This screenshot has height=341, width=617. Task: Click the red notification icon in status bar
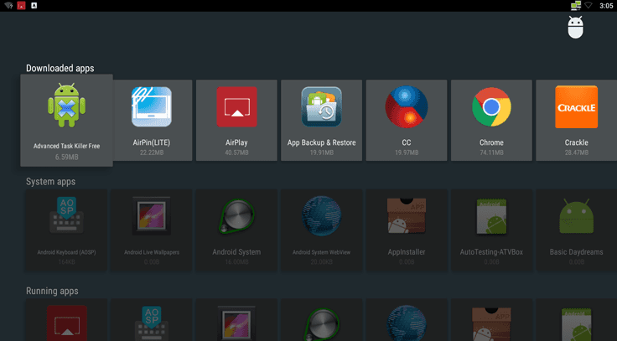click(21, 6)
